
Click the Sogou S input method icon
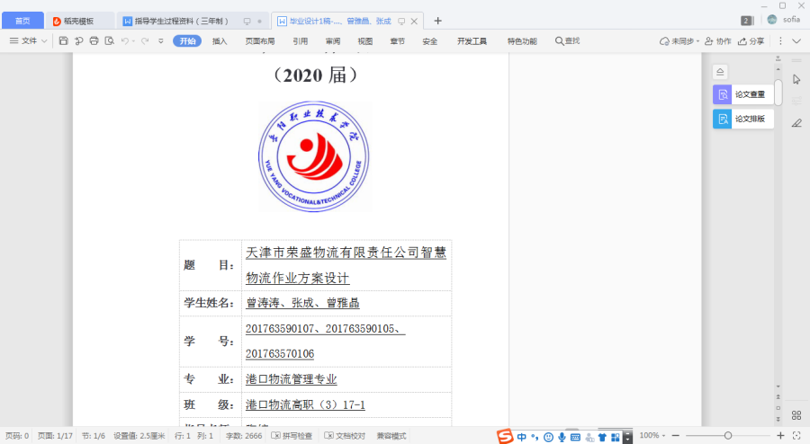tap(505, 436)
